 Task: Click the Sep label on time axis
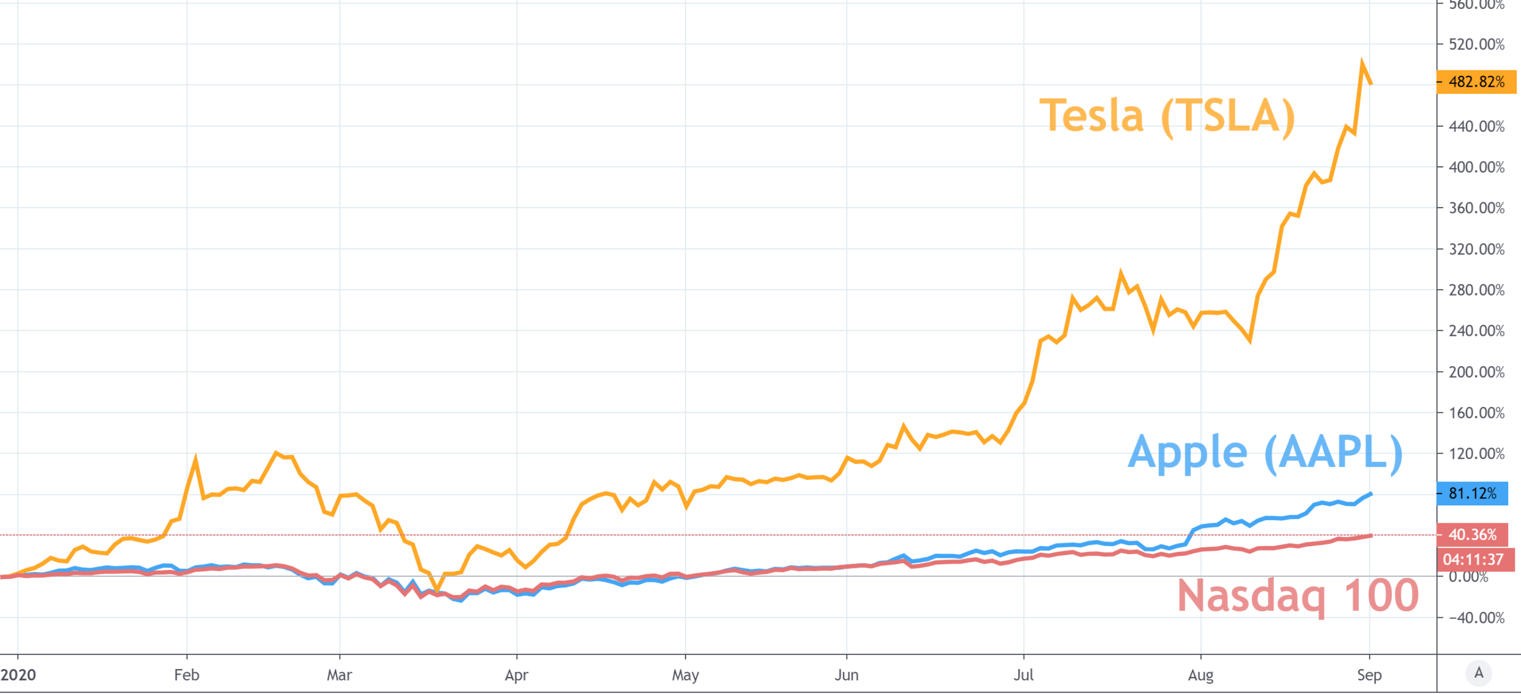click(x=1369, y=675)
